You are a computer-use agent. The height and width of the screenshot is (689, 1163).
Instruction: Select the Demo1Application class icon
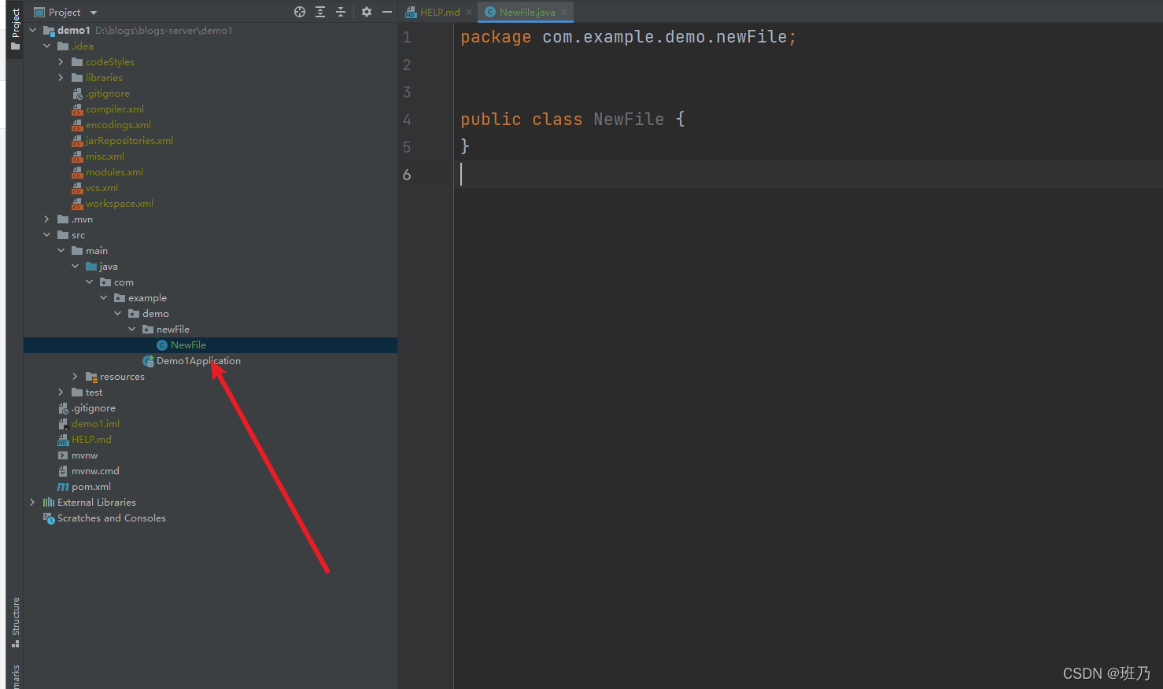pos(148,361)
